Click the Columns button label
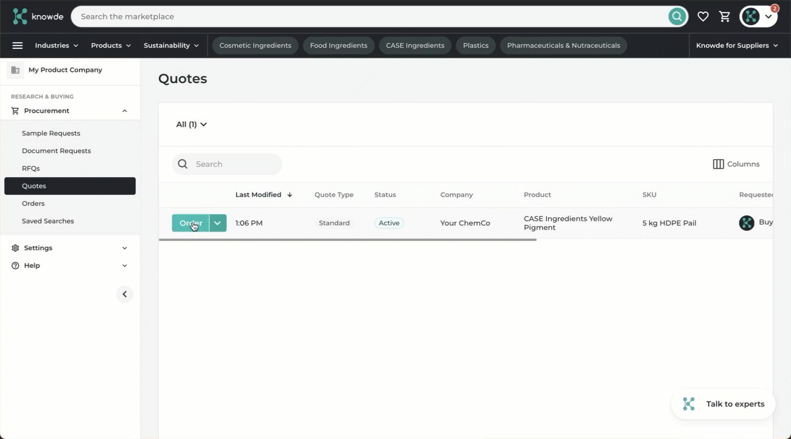 point(743,164)
